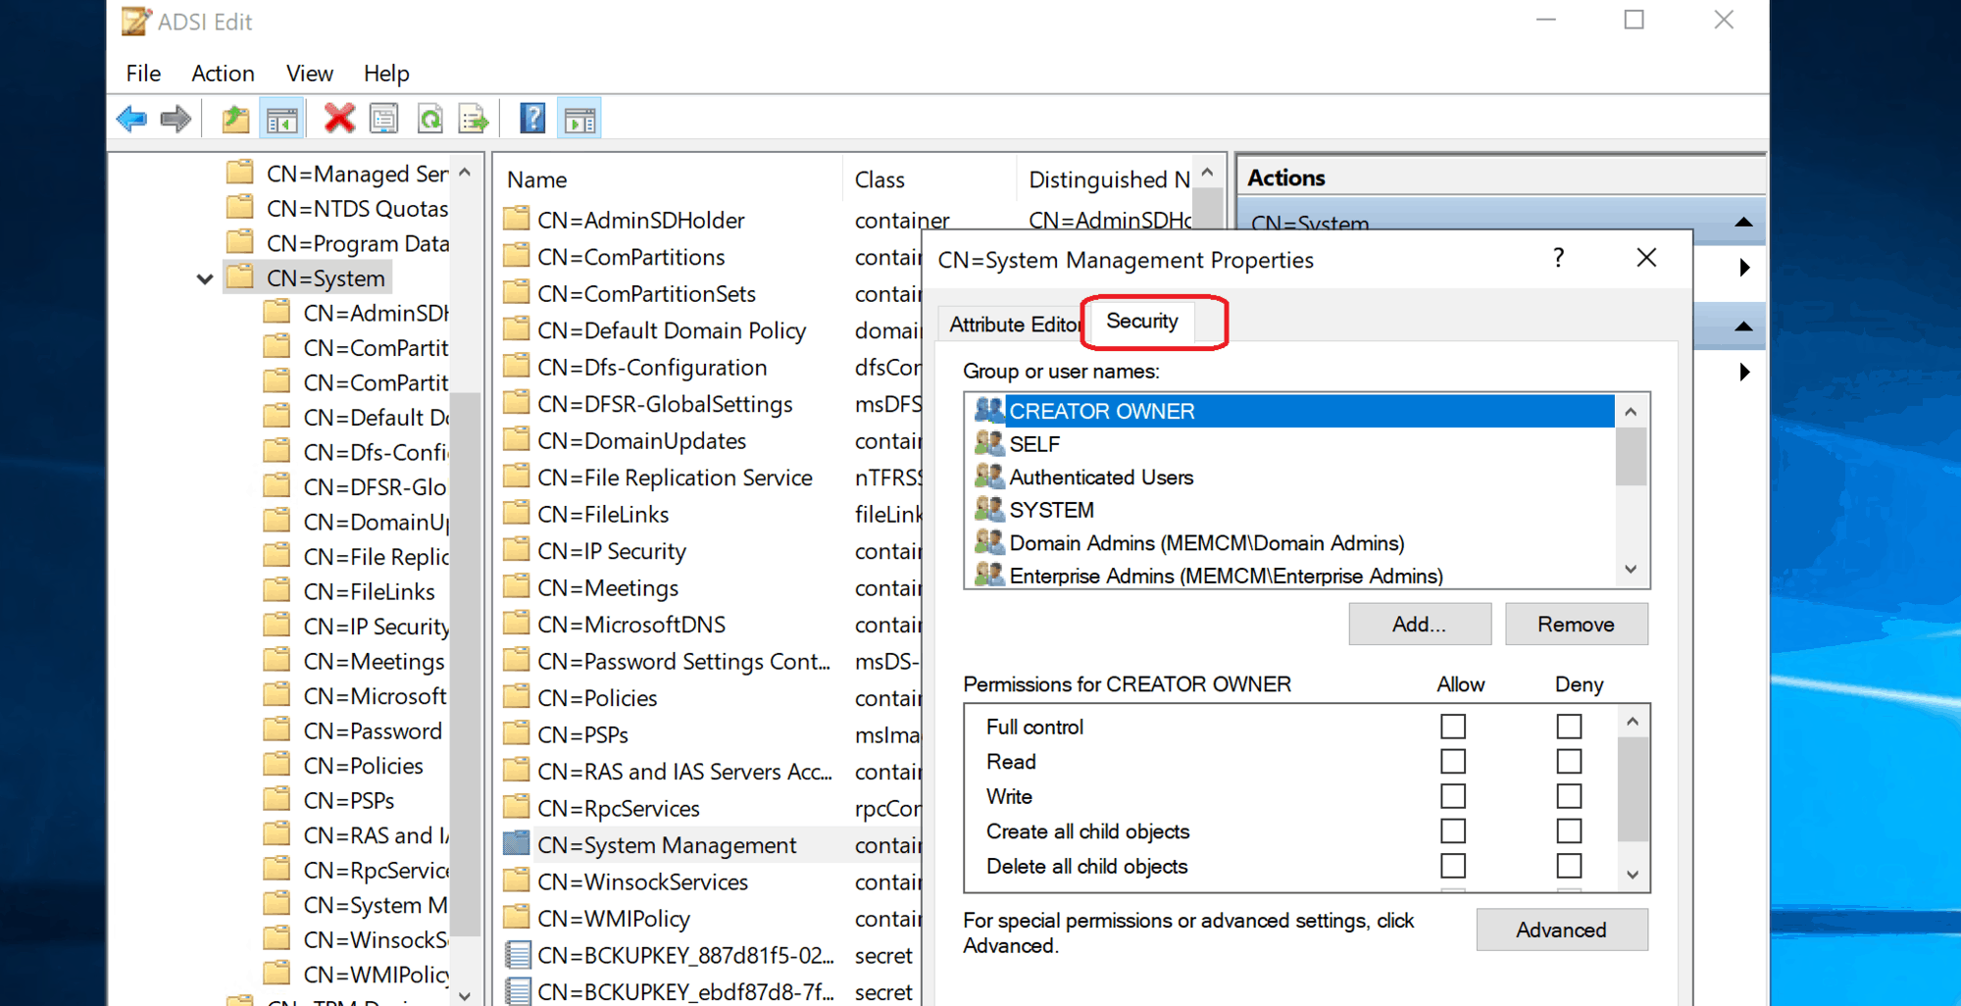Collapse the CN=System section in Actions pane
The image size is (1961, 1006).
tap(1743, 223)
